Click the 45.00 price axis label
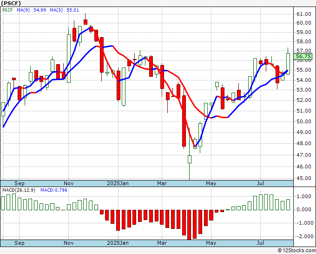 point(304,178)
